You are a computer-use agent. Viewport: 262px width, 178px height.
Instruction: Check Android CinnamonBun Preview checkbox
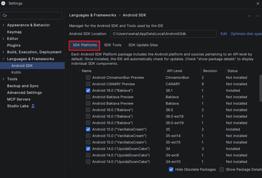[x=88, y=78]
